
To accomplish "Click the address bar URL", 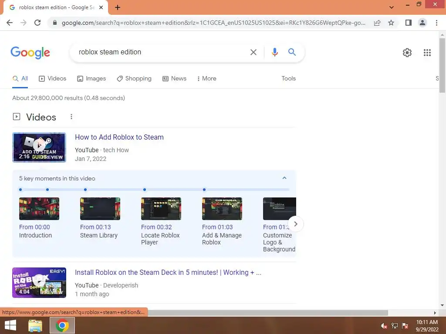I will (x=213, y=23).
